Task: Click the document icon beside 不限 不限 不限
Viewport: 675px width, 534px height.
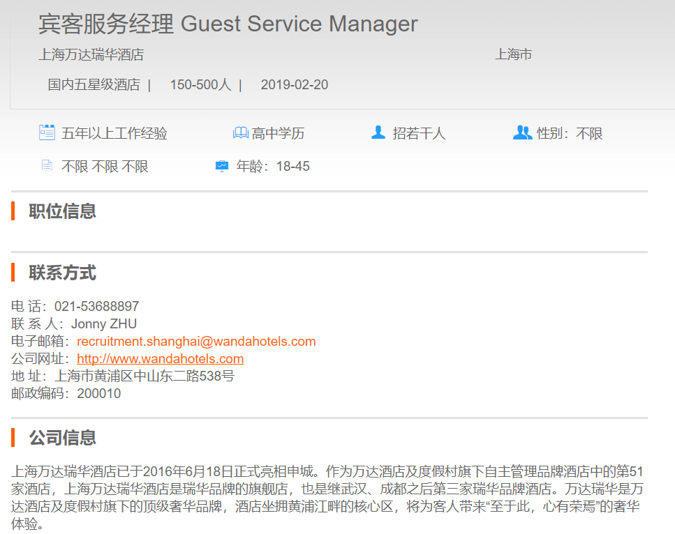Action: pyautogui.click(x=47, y=166)
